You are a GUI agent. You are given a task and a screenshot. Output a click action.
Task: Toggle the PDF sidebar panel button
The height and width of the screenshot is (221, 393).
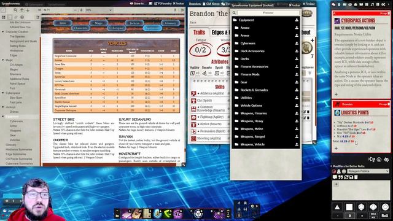[x=3, y=10]
